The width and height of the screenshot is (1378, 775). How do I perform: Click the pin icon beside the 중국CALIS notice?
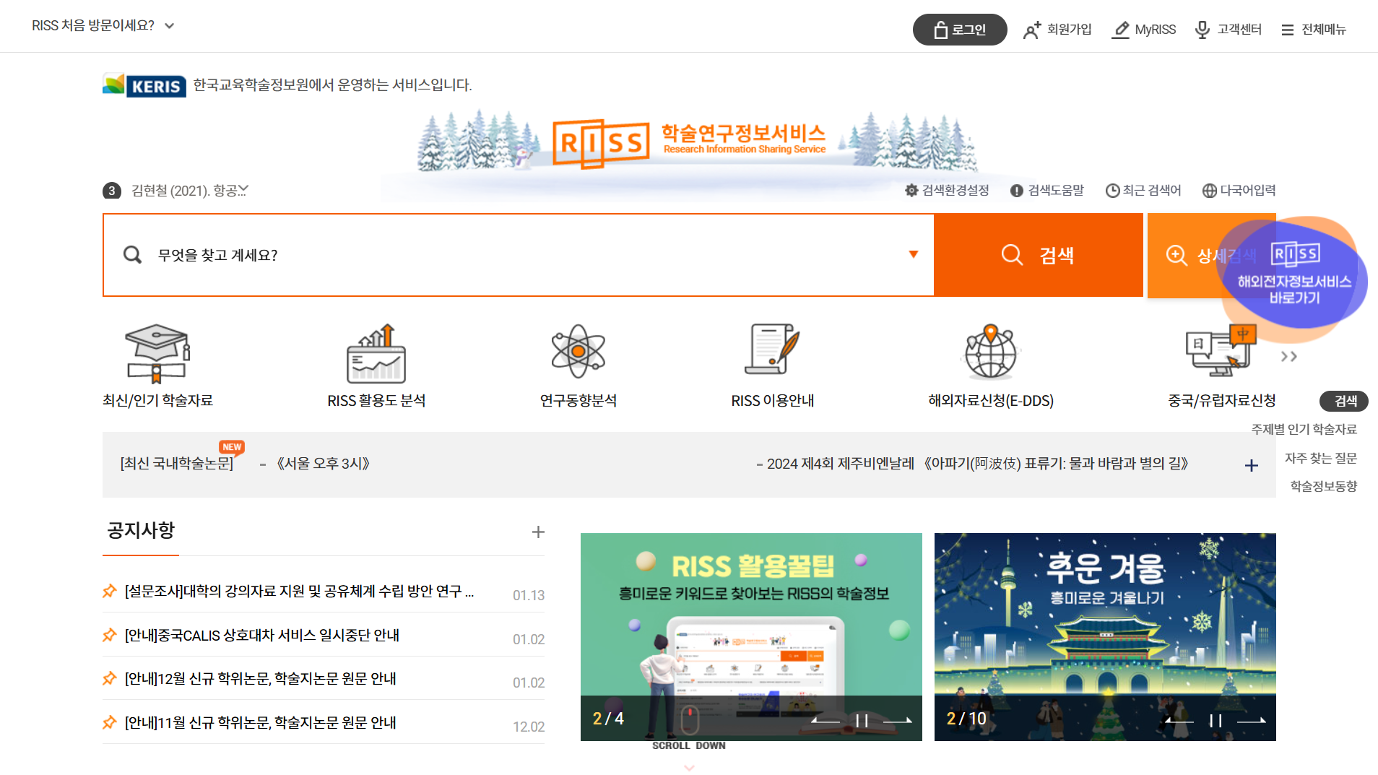[x=110, y=636]
